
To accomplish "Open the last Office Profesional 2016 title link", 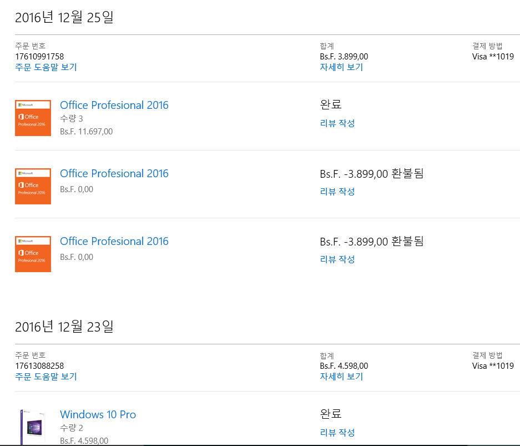I will [114, 241].
